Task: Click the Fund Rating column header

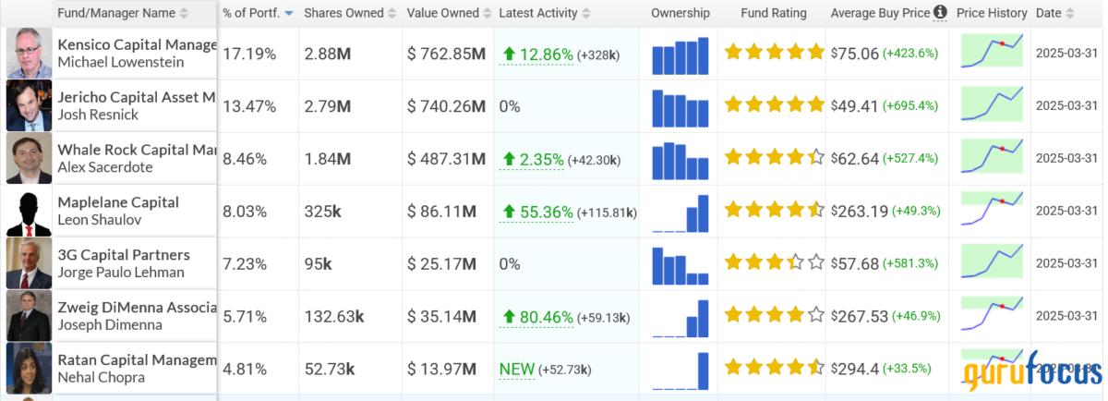Action: click(x=774, y=13)
